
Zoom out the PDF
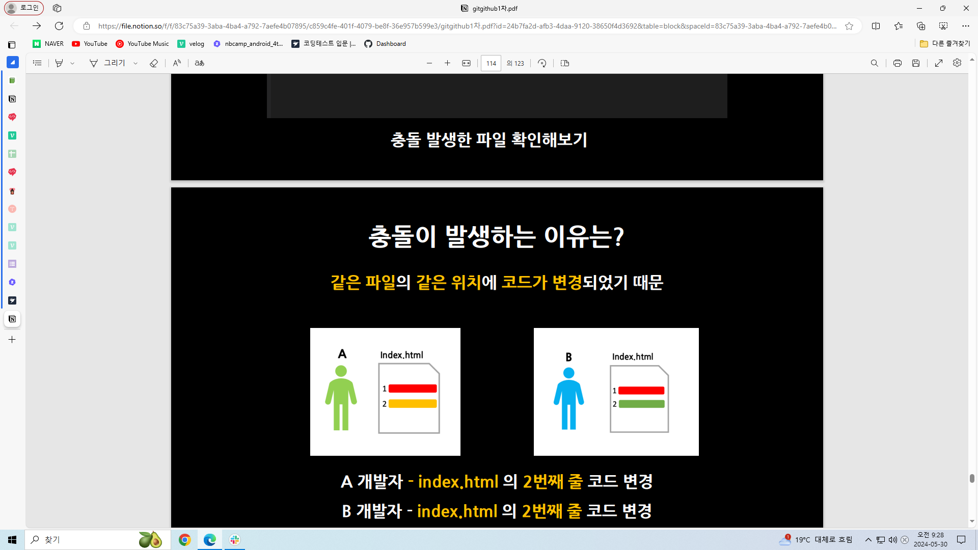click(x=429, y=63)
